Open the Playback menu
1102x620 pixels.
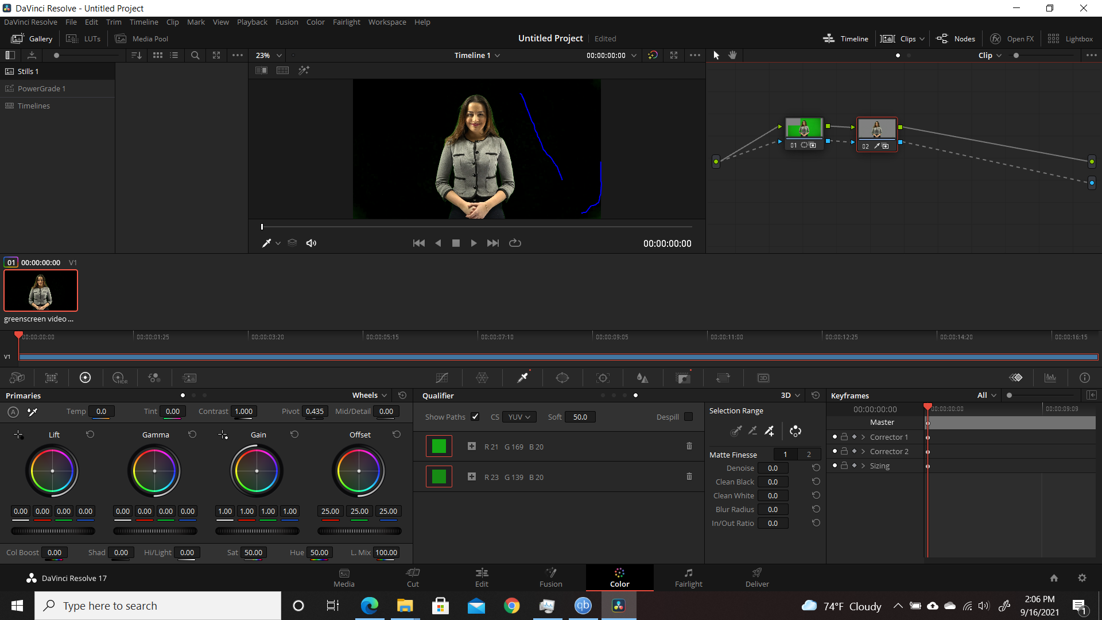pos(252,22)
